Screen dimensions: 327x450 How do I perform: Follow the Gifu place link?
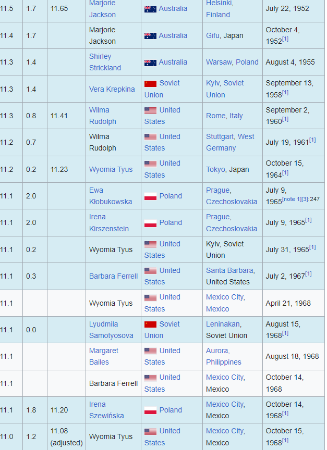click(213, 35)
